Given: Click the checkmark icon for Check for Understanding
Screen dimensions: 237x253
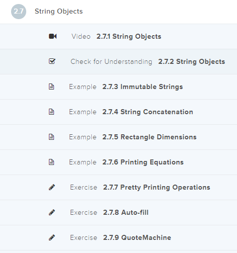Looking at the screenshot, I should [52, 61].
